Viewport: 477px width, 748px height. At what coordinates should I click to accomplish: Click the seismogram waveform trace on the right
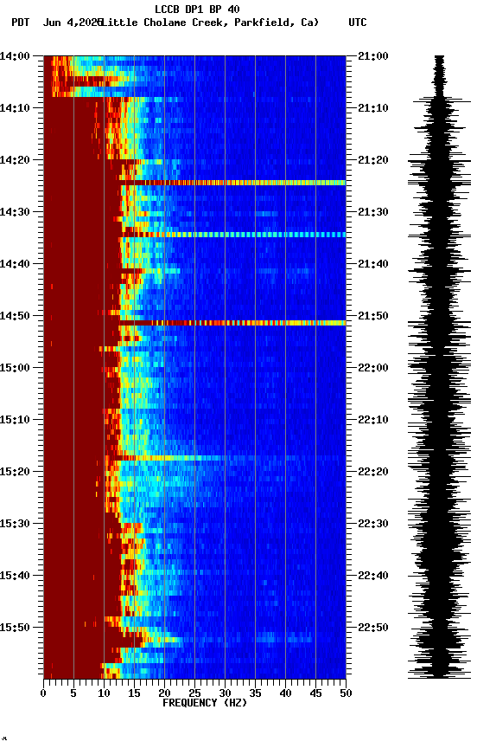click(x=439, y=367)
